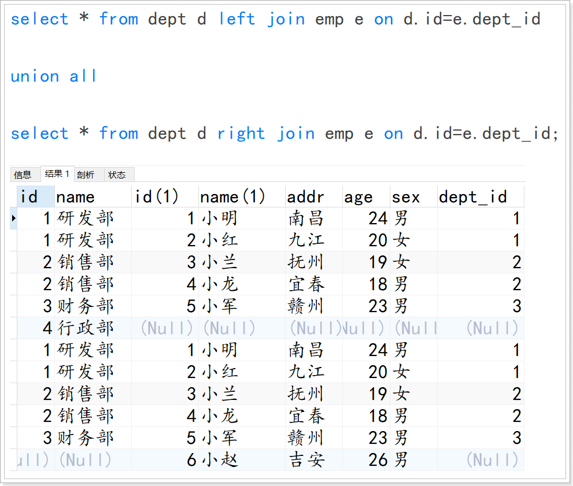This screenshot has height=486, width=573.
Task: Switch to the 信息 tab
Action: pyautogui.click(x=23, y=175)
